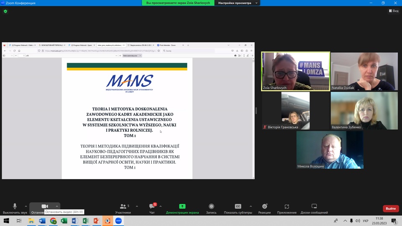402x226 pixels.
Task: Switch to Post Attendee - Zoom tab
Action: coord(170,45)
